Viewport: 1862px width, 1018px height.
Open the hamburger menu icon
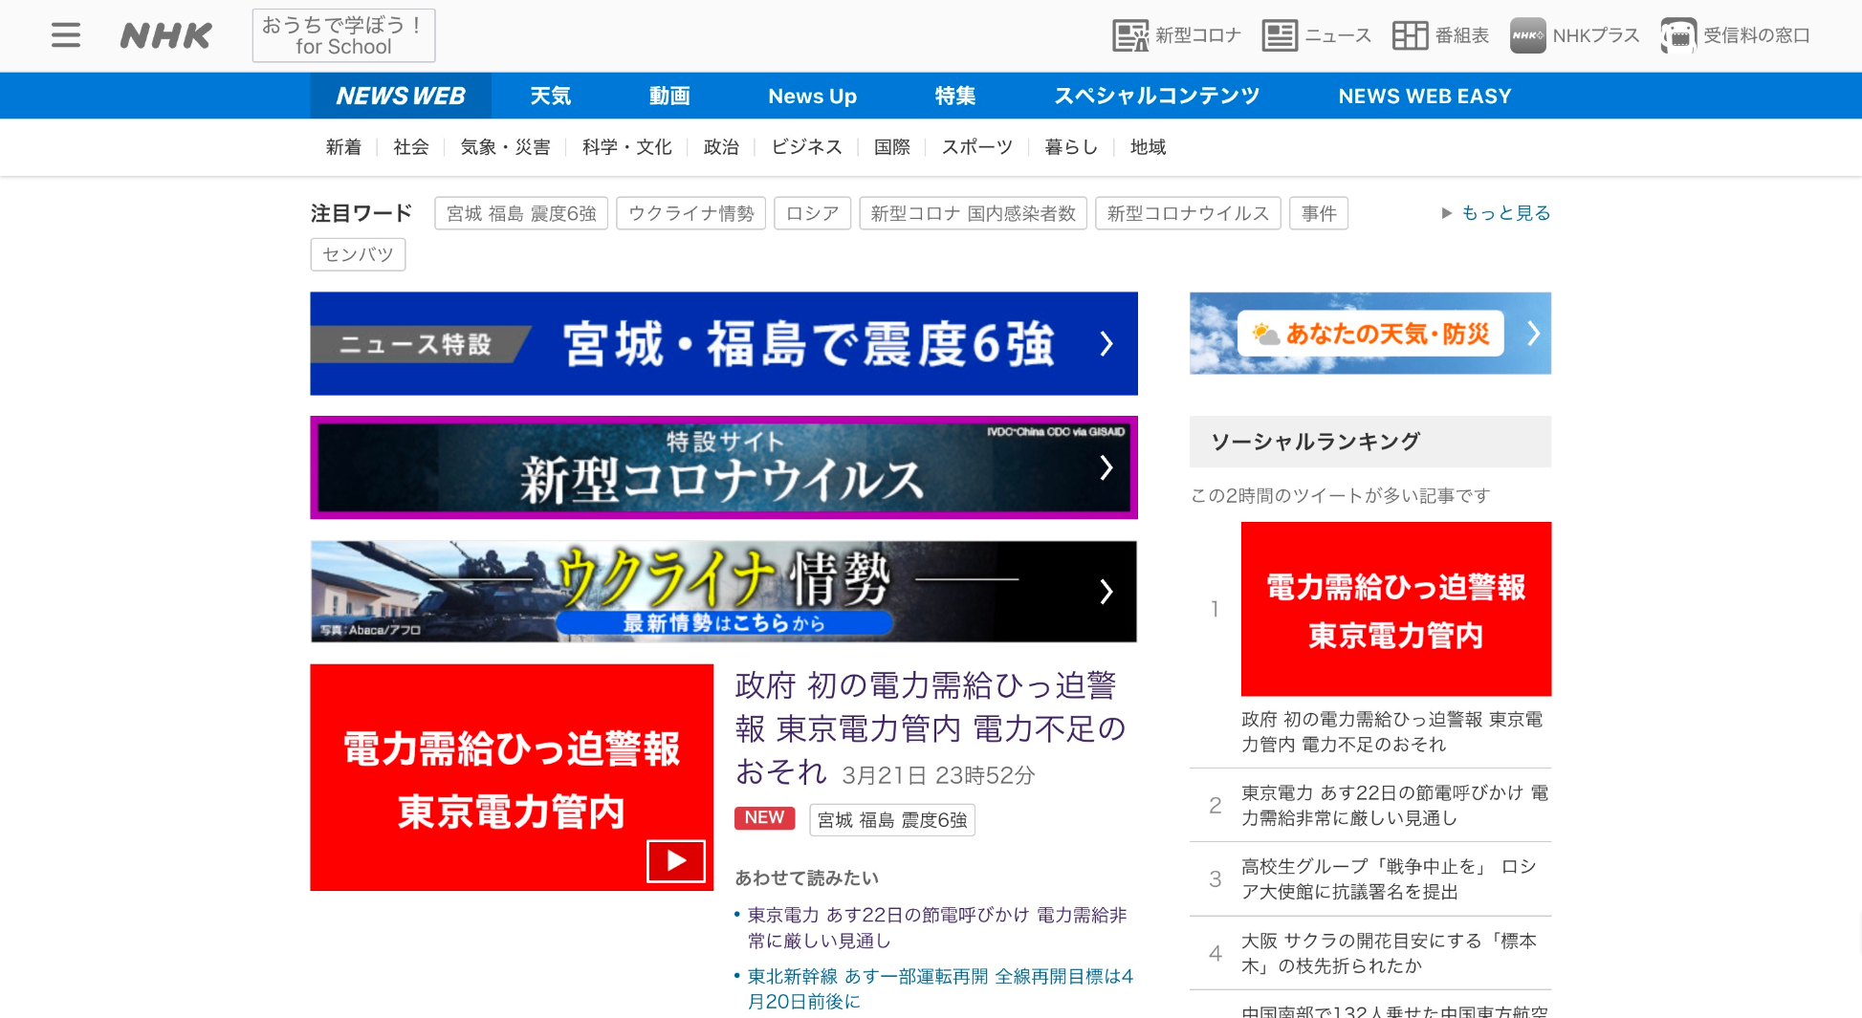click(65, 35)
